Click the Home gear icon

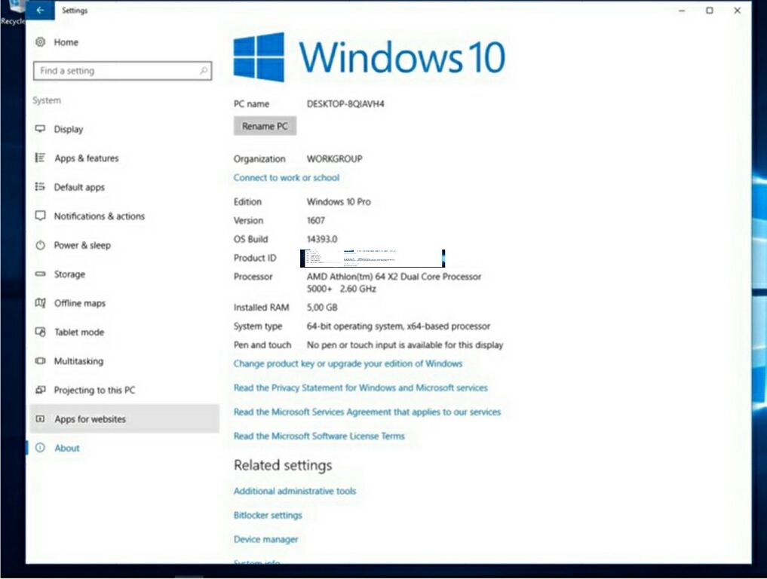coord(41,42)
